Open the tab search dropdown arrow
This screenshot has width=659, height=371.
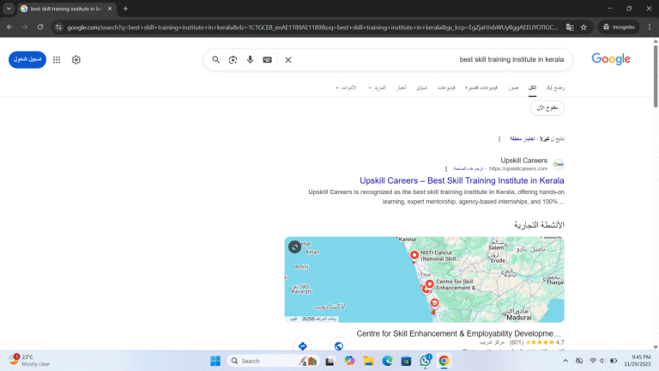point(9,9)
